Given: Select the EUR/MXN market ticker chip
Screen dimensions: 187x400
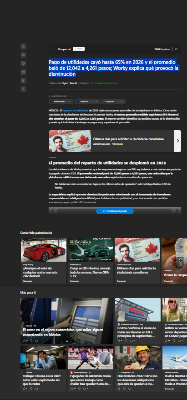Looking at the screenshot, I should (x=113, y=101).
